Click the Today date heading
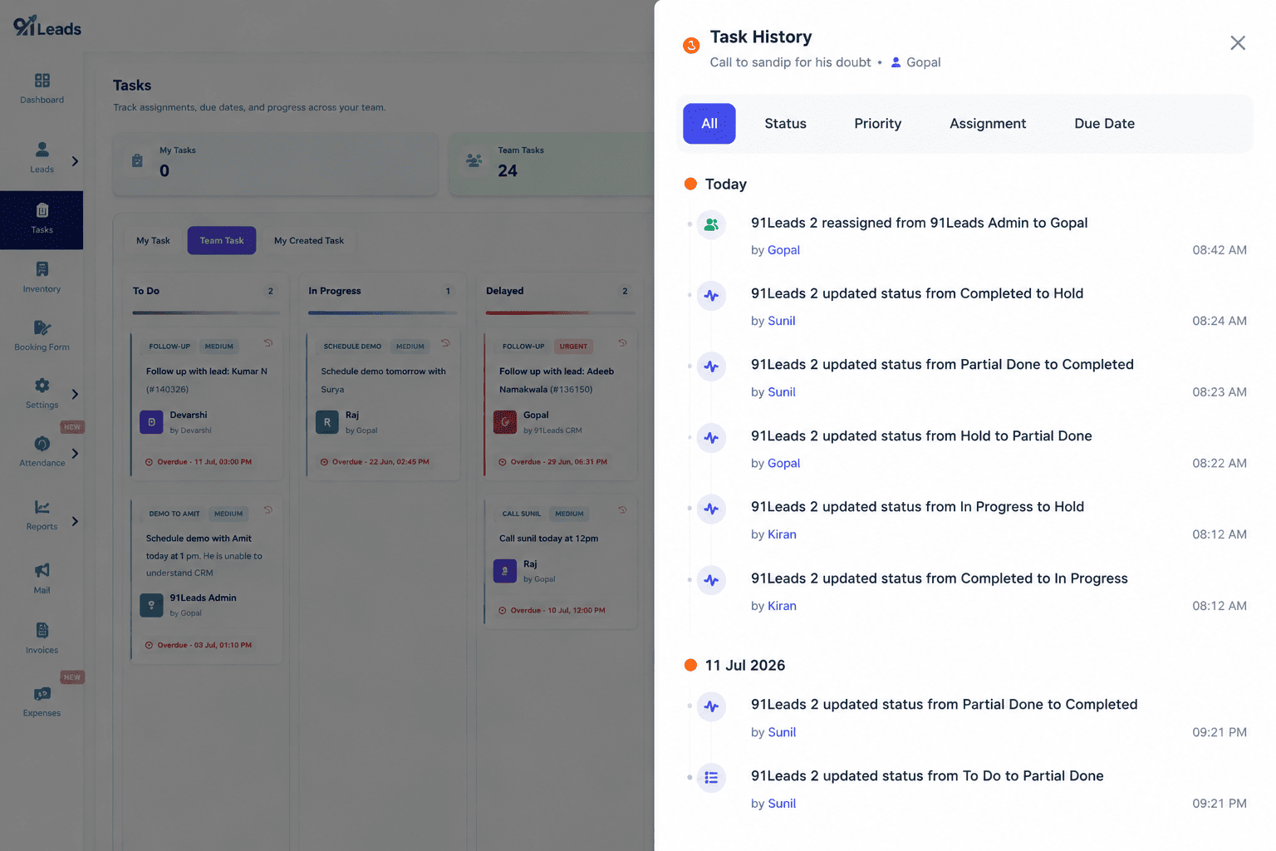Viewport: 1276px width, 851px height. pyautogui.click(x=725, y=184)
